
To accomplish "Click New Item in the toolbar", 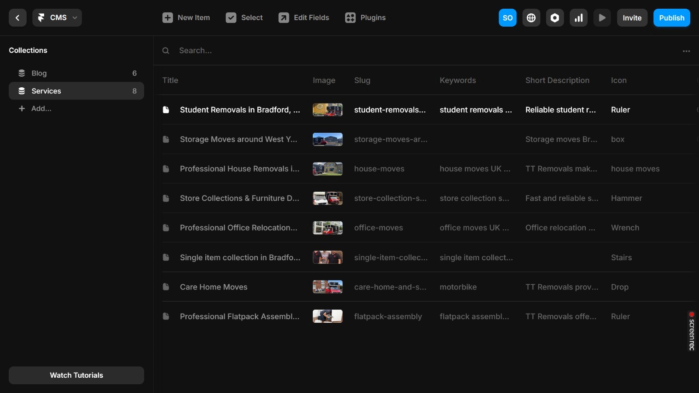I will [x=186, y=18].
